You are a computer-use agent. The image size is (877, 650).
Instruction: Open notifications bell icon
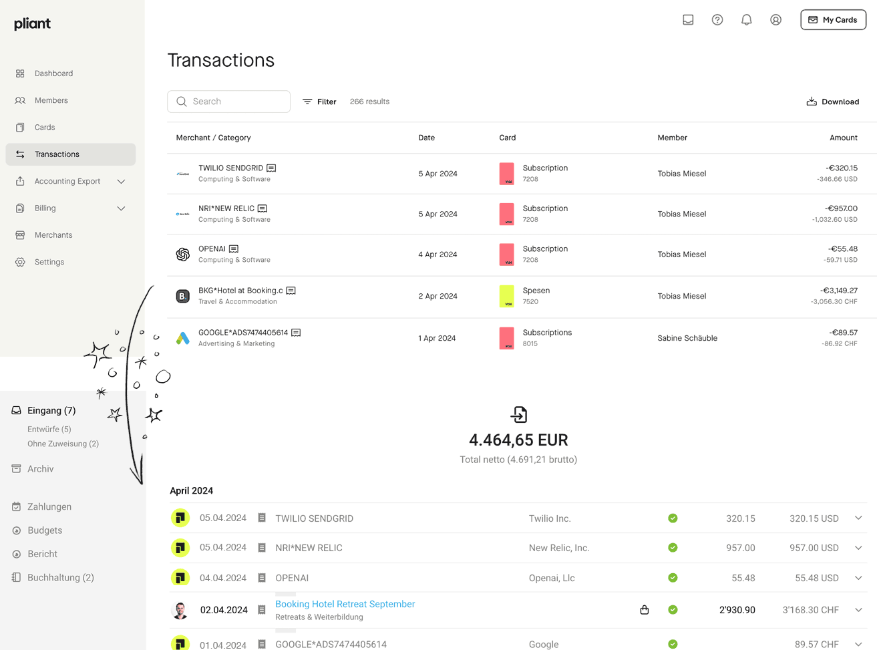click(747, 20)
